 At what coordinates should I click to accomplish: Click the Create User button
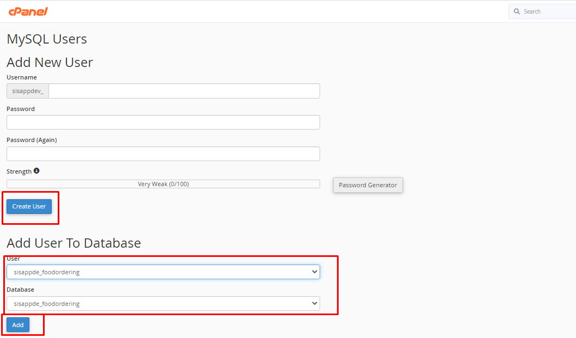point(29,206)
